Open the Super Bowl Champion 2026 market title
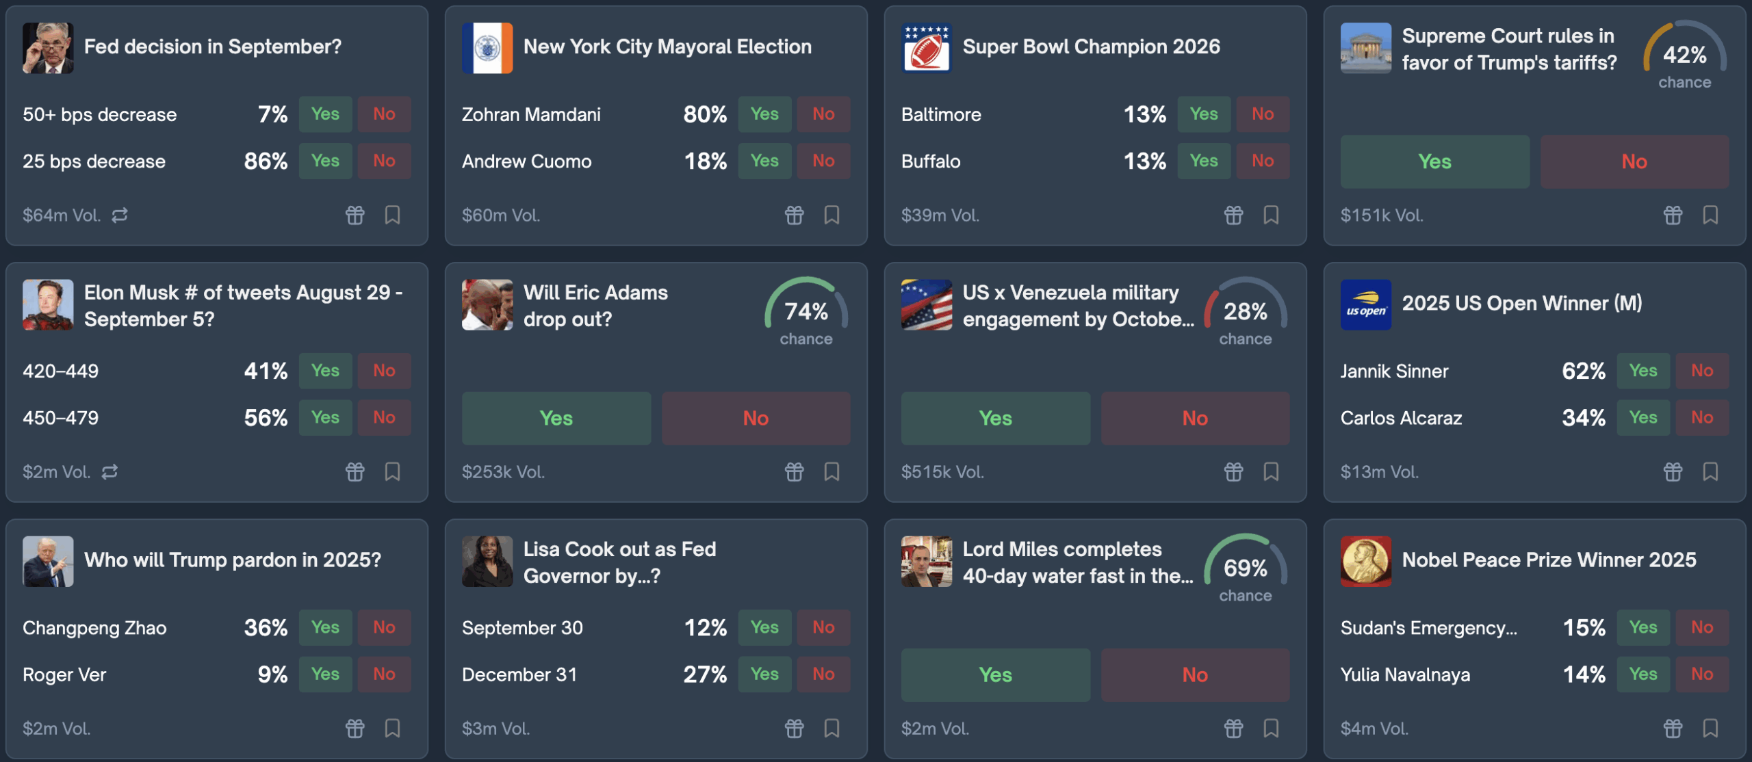Screen dimensions: 1752x762 click(1091, 47)
